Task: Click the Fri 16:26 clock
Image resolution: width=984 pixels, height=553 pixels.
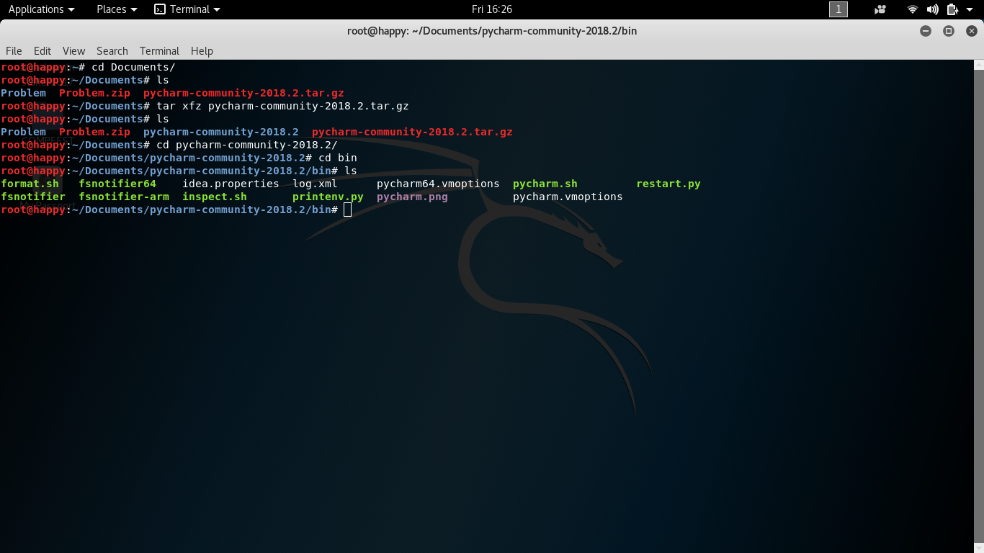Action: point(492,9)
